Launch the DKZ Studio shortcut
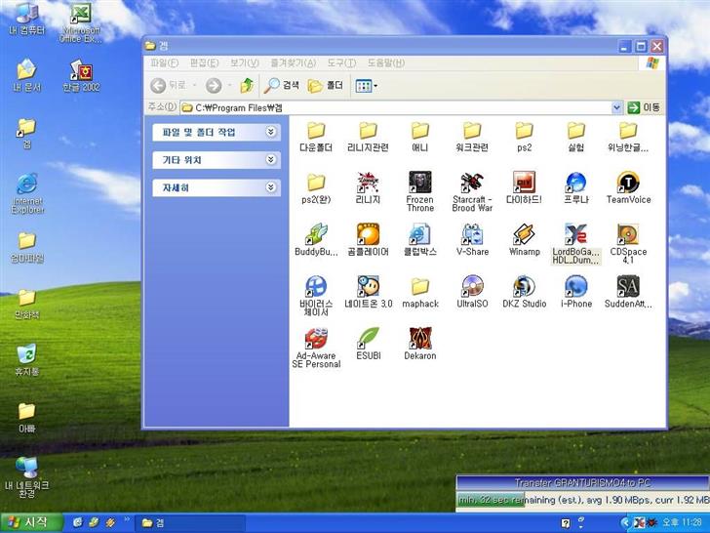This screenshot has width=710, height=533. [x=524, y=292]
